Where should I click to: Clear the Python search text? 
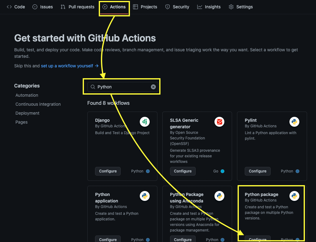click(x=153, y=87)
